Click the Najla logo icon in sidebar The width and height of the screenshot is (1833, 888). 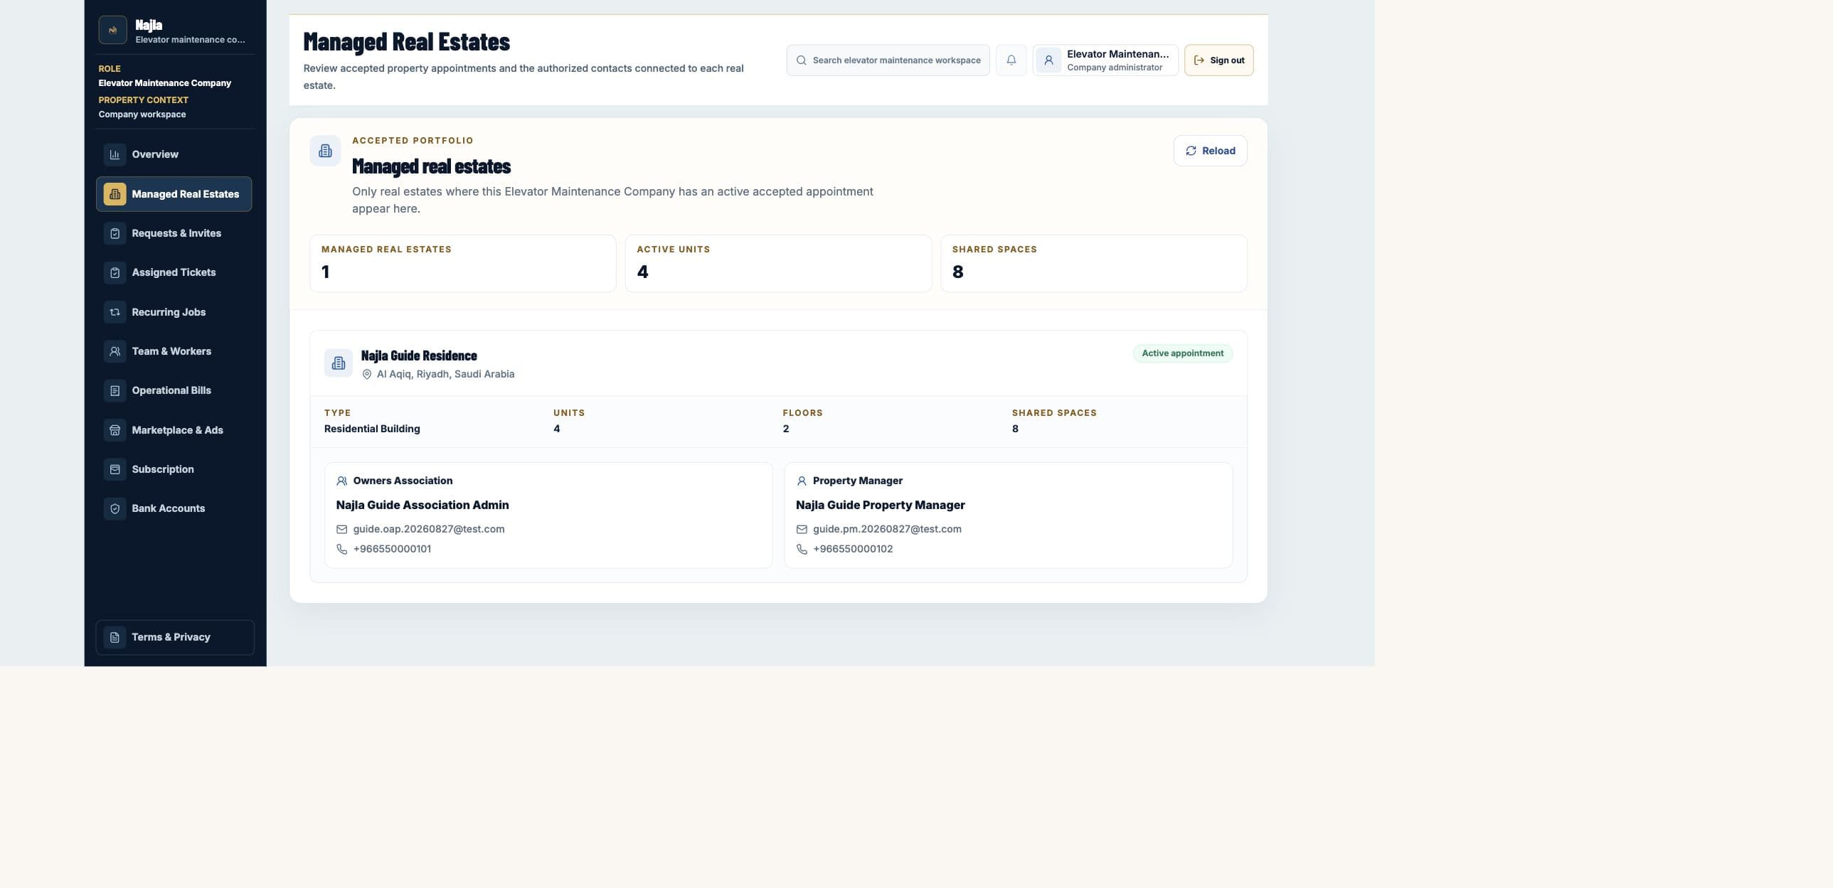112,30
